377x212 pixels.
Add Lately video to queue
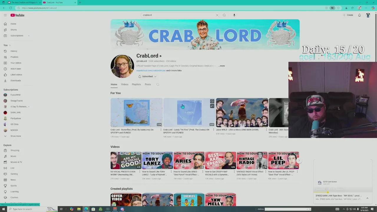tap(212, 106)
